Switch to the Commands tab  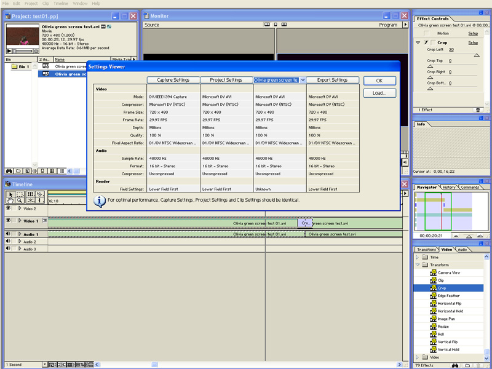coord(470,188)
